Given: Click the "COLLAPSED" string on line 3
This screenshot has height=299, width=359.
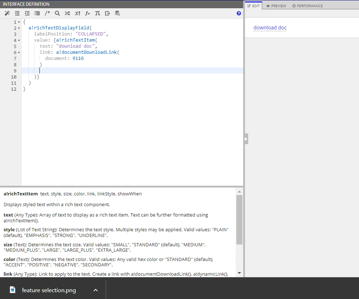Looking at the screenshot, I should (x=90, y=34).
